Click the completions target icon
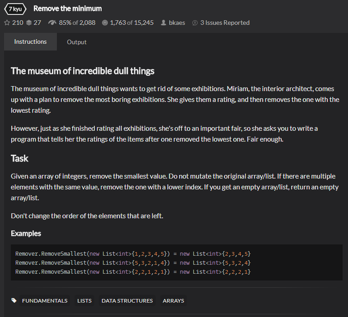 pos(105,23)
